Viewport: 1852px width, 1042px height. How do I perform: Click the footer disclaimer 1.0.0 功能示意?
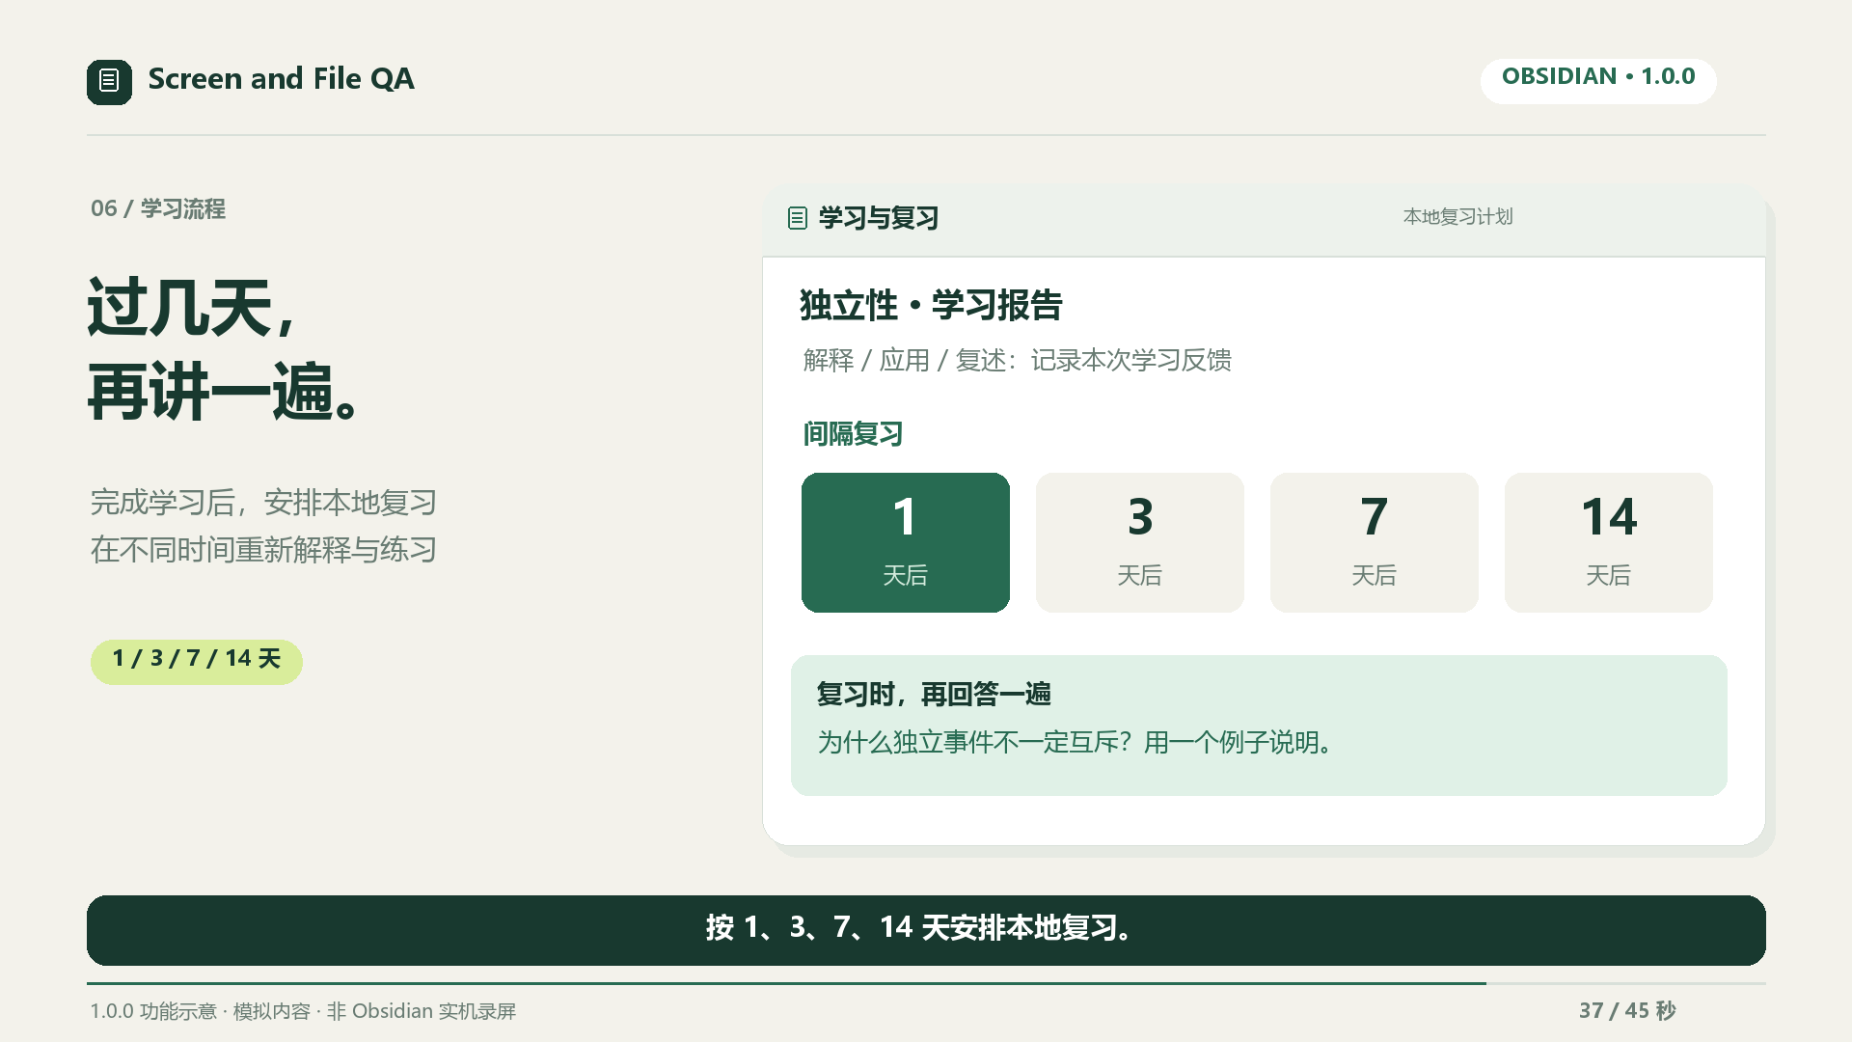click(x=303, y=1011)
